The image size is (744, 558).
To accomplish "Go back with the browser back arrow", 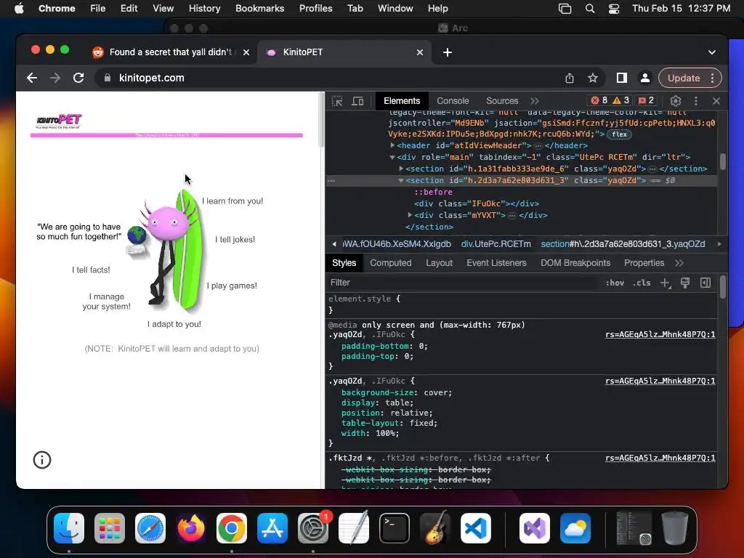I will coord(32,78).
